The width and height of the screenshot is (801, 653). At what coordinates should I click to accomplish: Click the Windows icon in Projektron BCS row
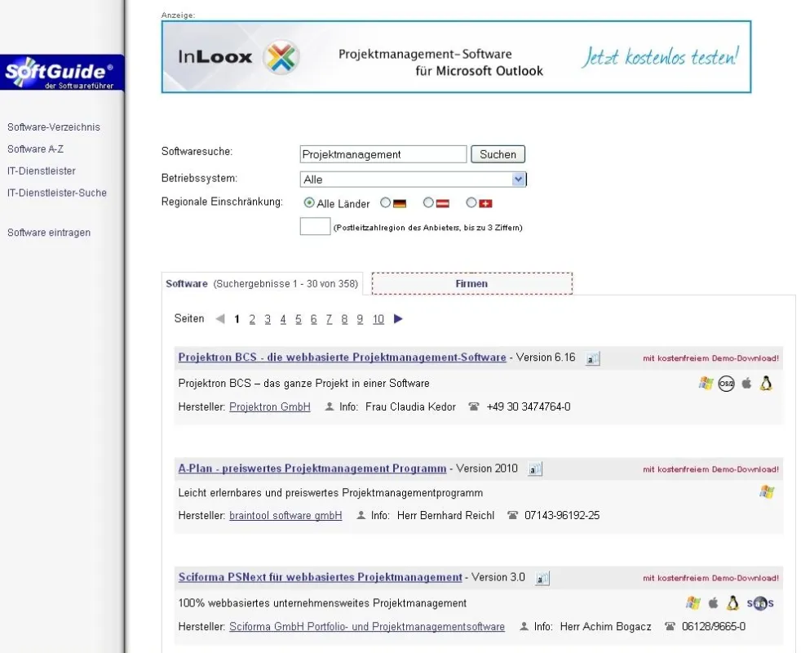[x=706, y=383]
